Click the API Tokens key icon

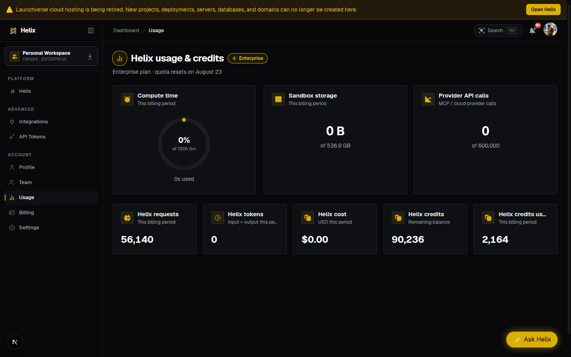coord(12,137)
